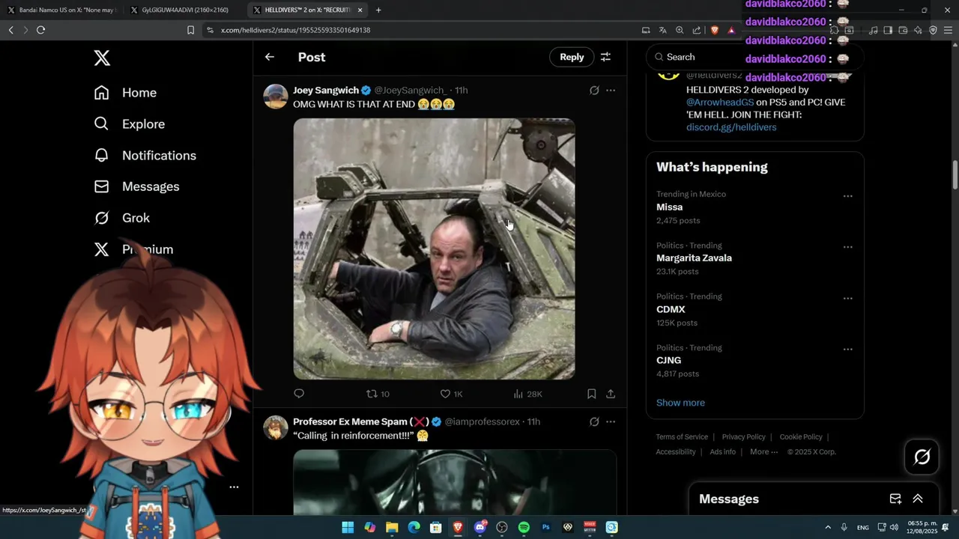Click the X Search input field

pyautogui.click(x=755, y=57)
